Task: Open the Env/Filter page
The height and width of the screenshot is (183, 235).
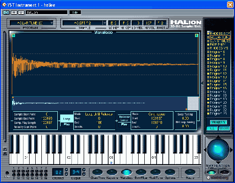Action: click(x=141, y=172)
